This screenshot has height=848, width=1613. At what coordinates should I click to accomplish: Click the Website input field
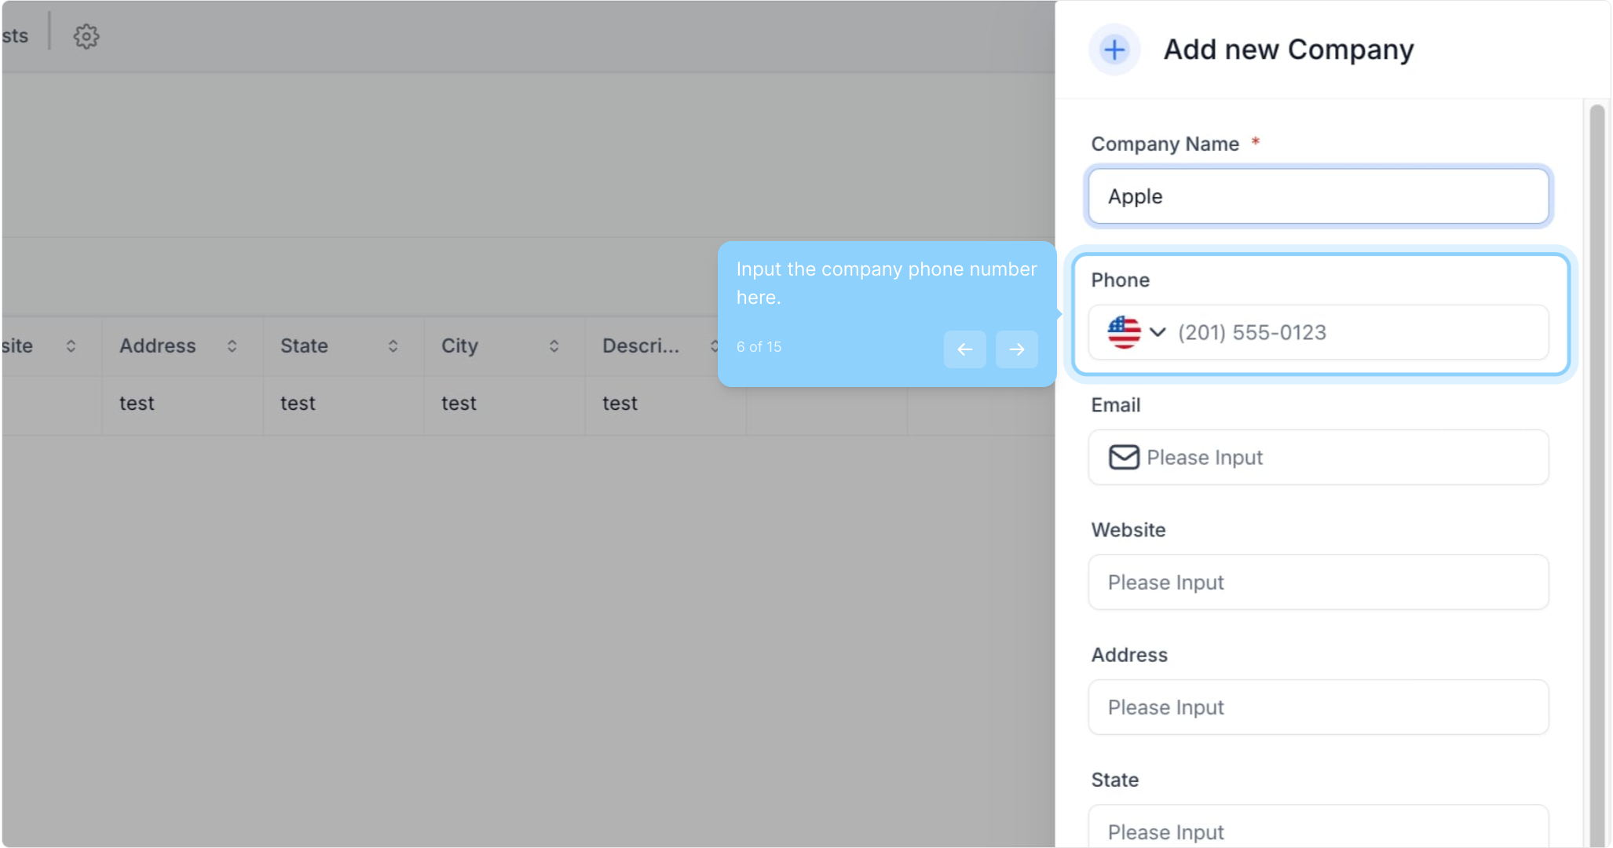click(1318, 583)
